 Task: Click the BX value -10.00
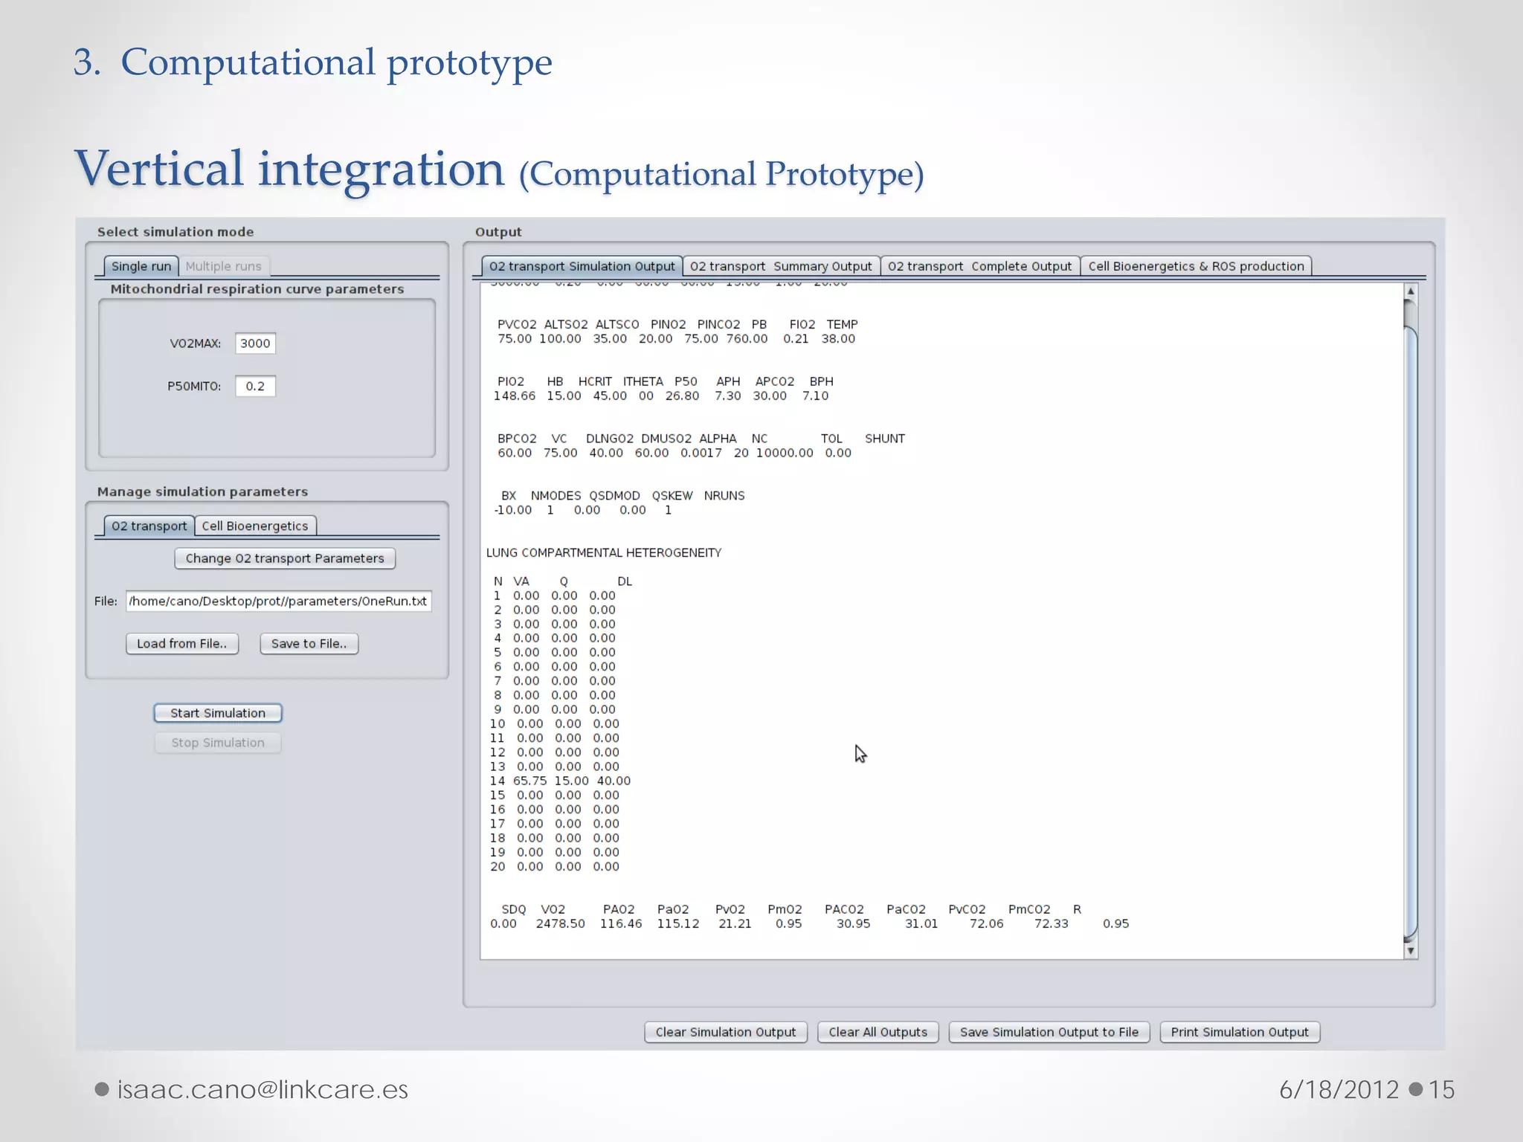tap(513, 511)
